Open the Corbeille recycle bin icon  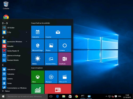pyautogui.click(x=6, y=5)
